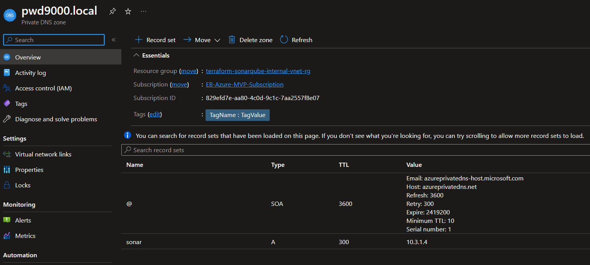The image size is (590, 265).
Task: Focus the Search record sets field
Action: pyautogui.click(x=355, y=150)
